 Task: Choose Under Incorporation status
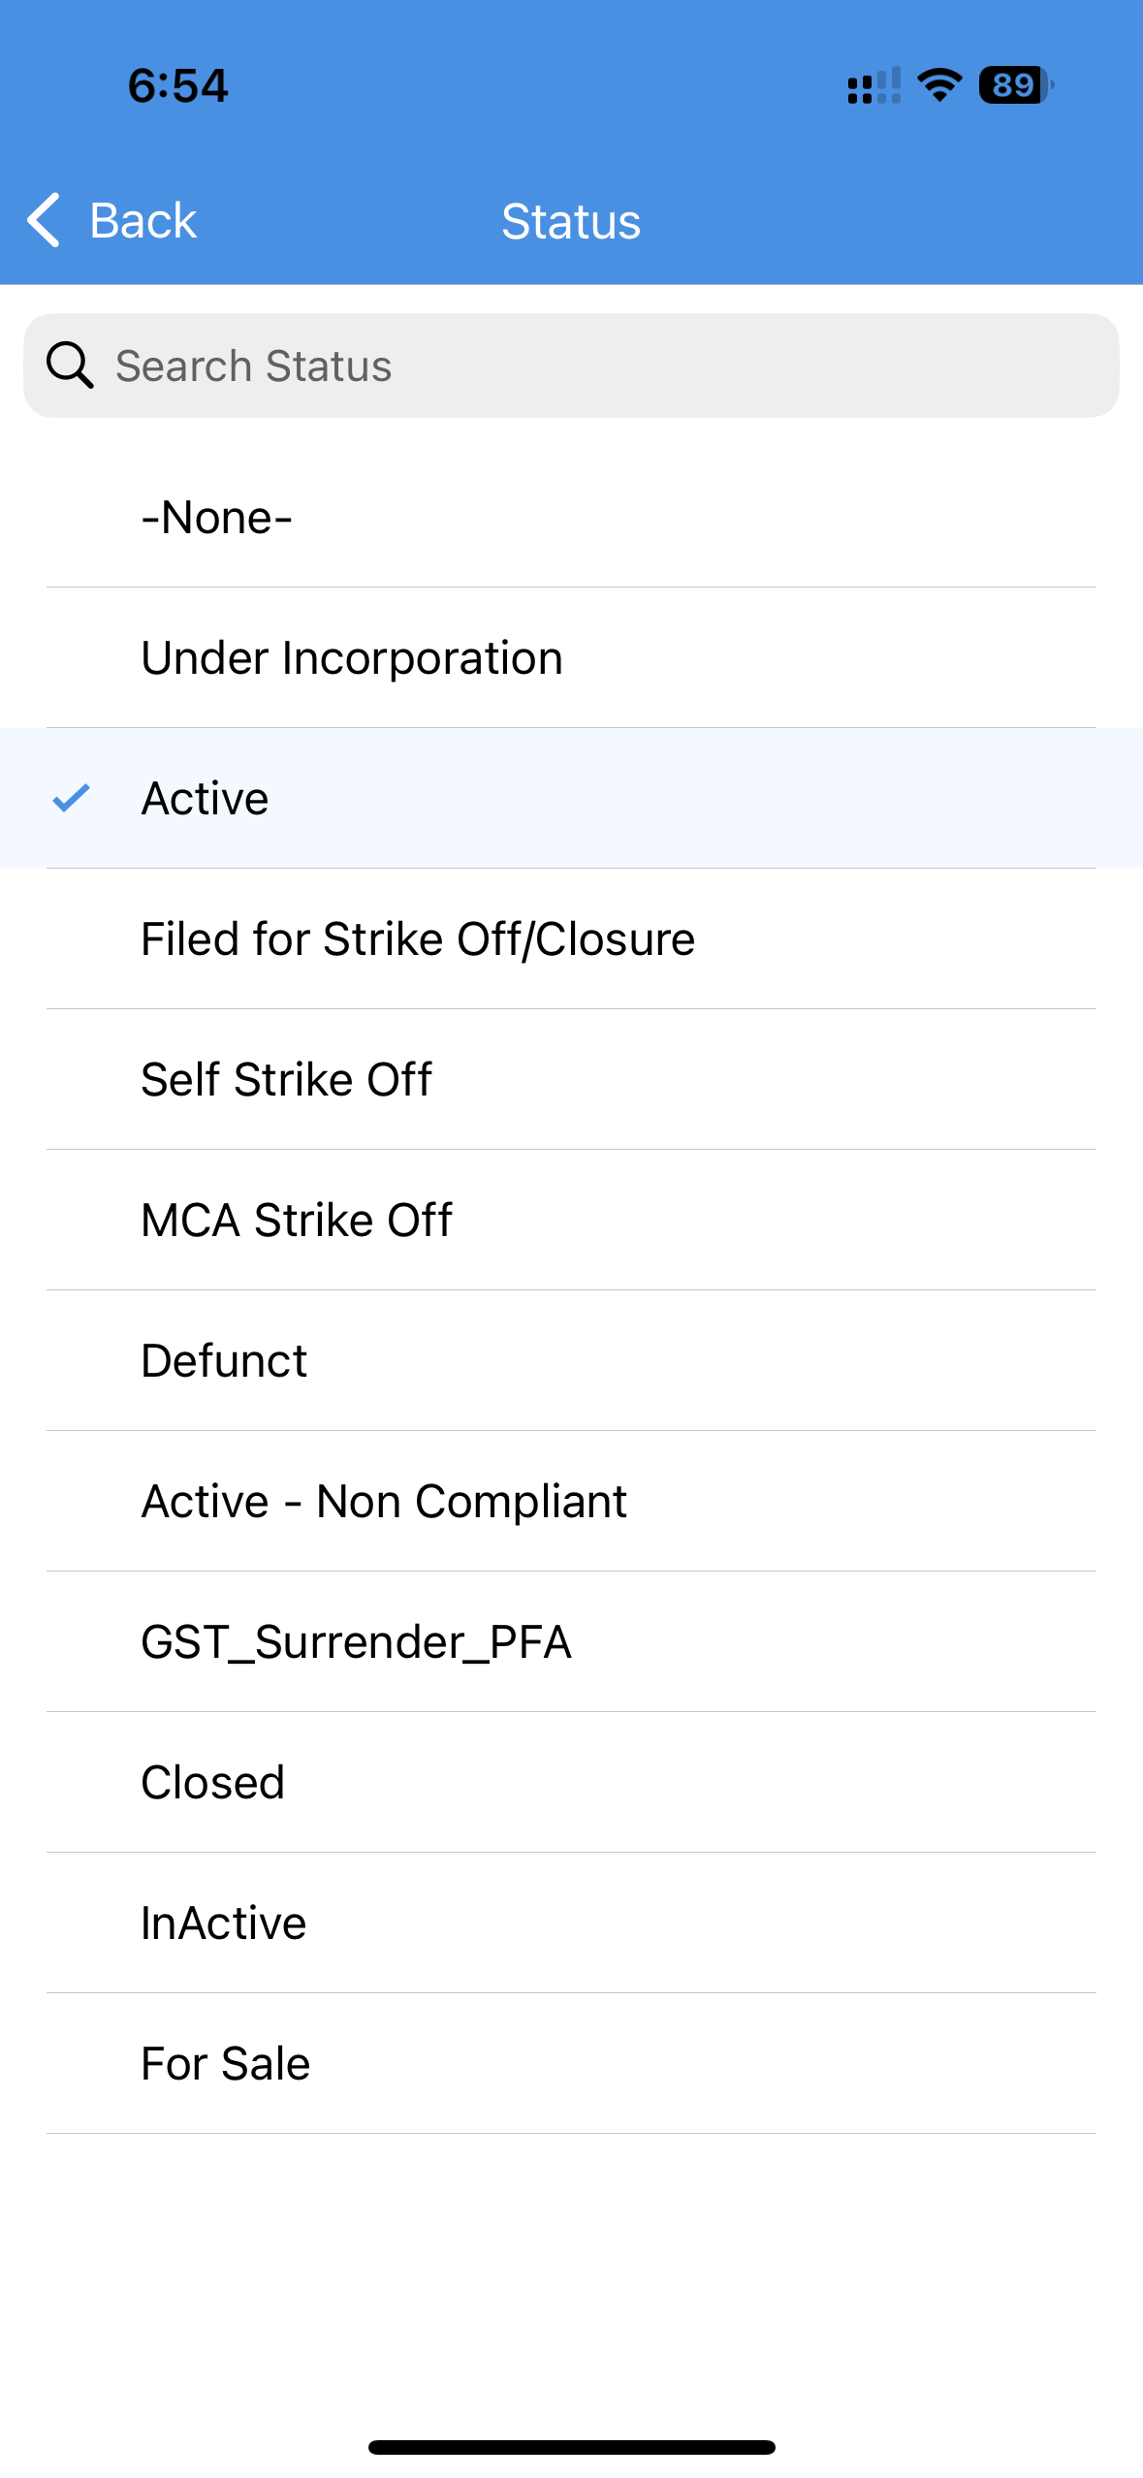click(x=571, y=657)
